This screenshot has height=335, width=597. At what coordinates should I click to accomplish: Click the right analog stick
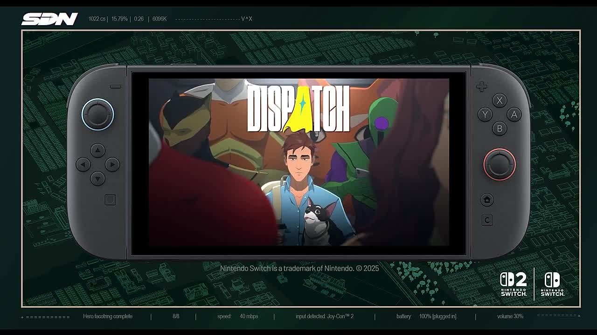(500, 164)
